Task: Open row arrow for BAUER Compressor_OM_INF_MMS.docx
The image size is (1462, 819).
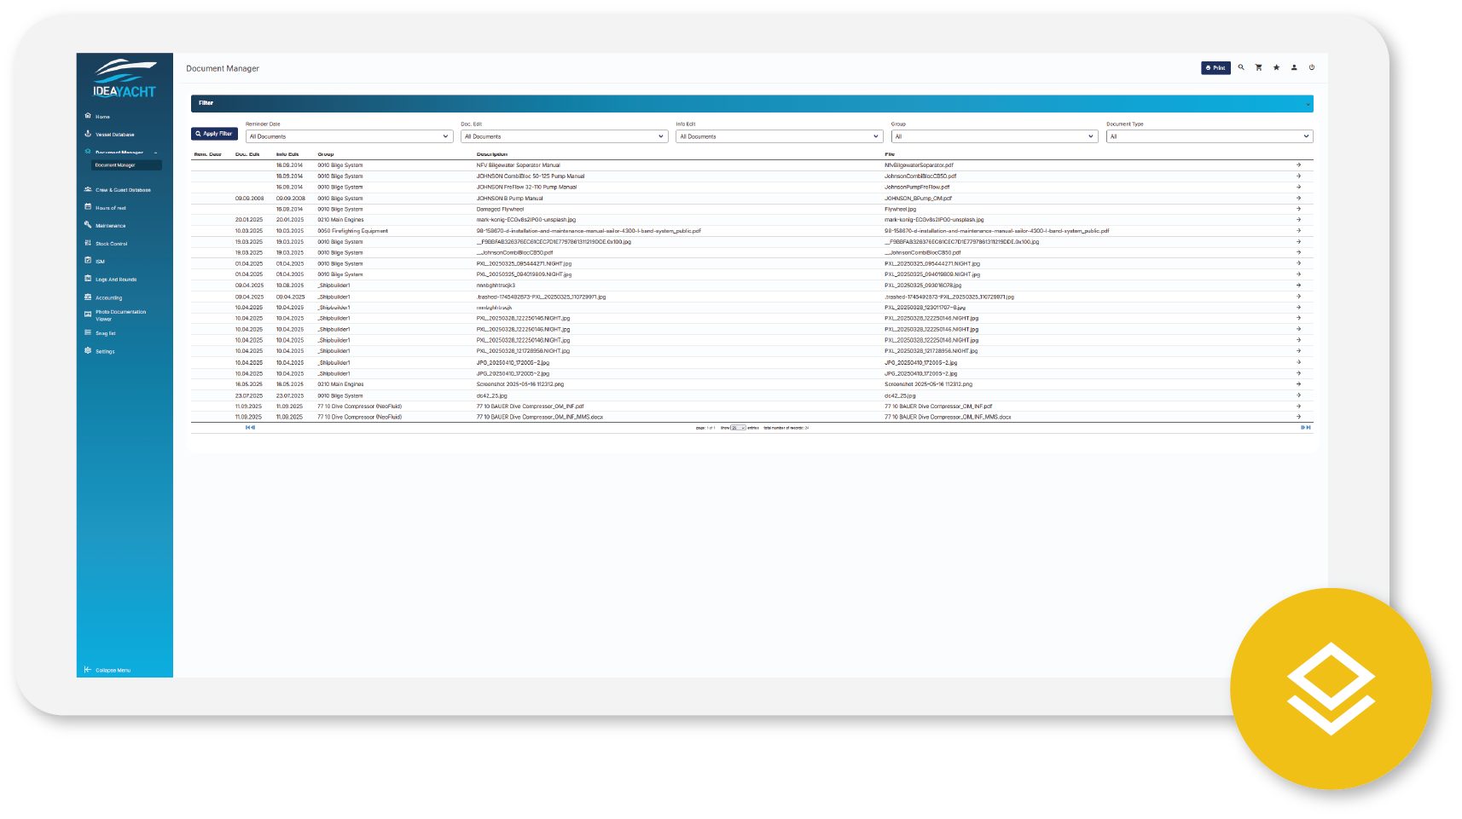Action: click(x=1298, y=417)
